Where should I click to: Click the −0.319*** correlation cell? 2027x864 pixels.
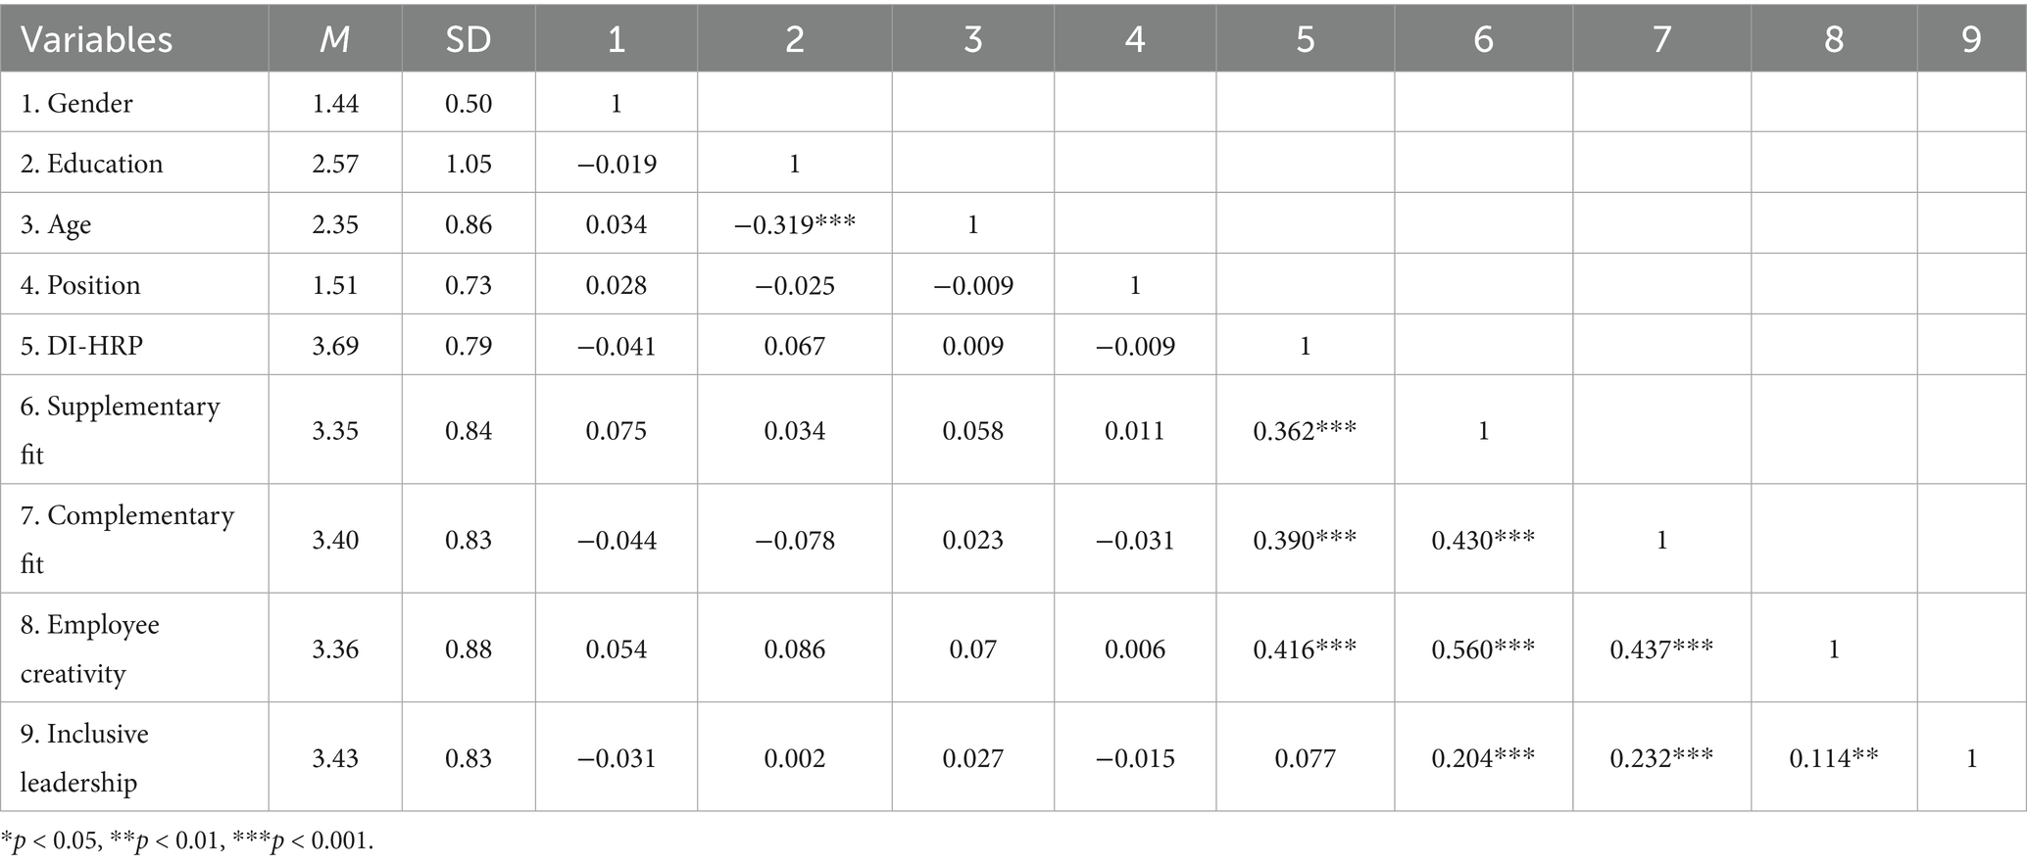point(794,224)
